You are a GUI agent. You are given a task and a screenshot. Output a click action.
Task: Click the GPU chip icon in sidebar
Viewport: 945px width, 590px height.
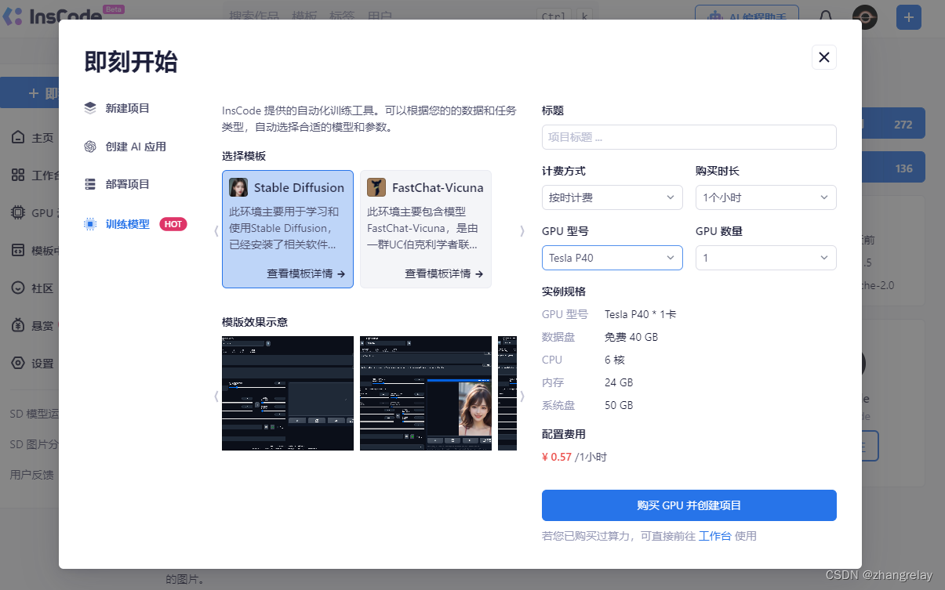pos(18,212)
